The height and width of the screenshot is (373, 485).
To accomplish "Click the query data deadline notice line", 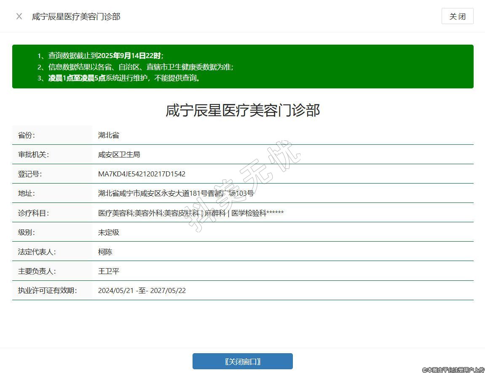I will (105, 56).
